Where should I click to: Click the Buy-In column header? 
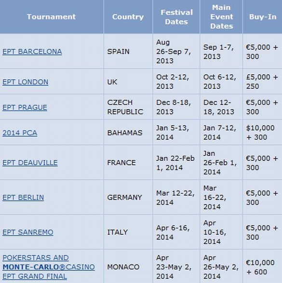(263, 17)
